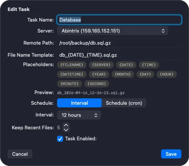Image resolution: width=189 pixels, height=166 pixels.
Task: Select the Interval schedule tab
Action: click(x=79, y=103)
